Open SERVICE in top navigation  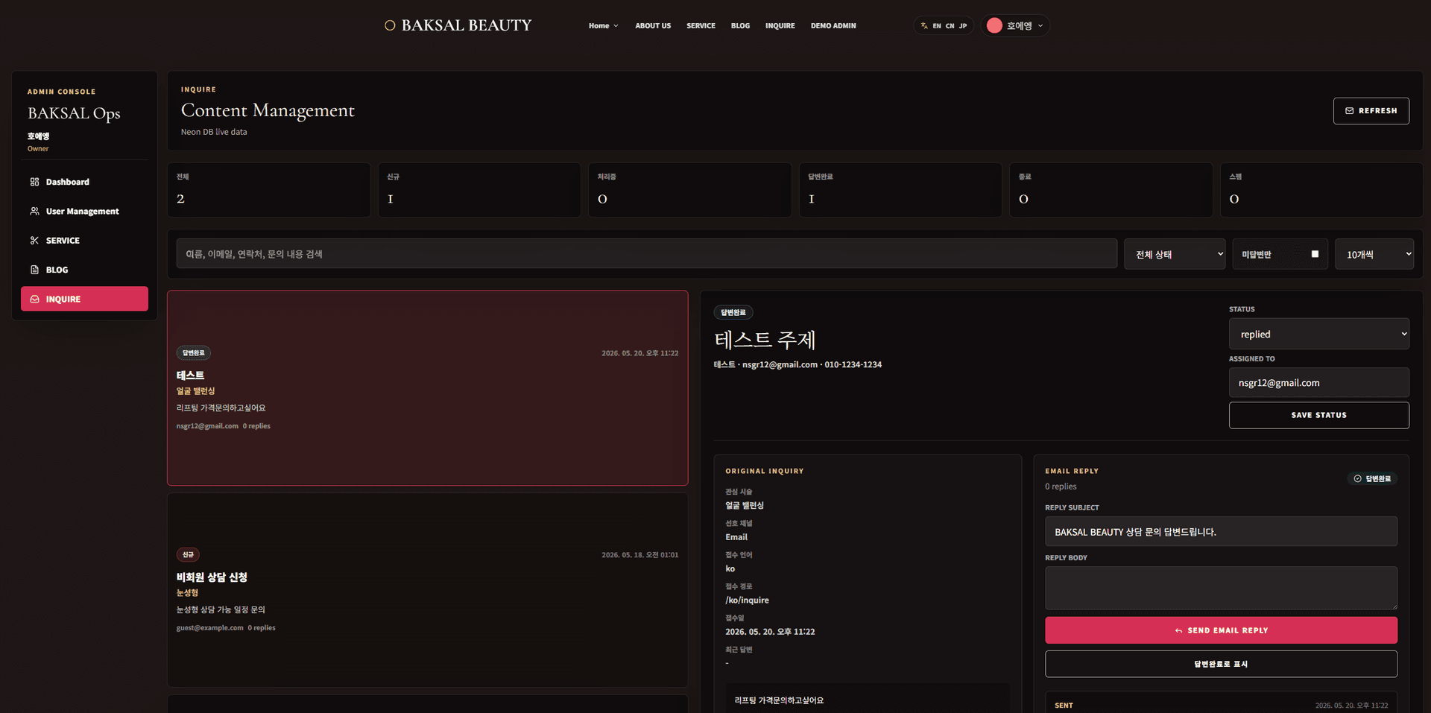701,26
